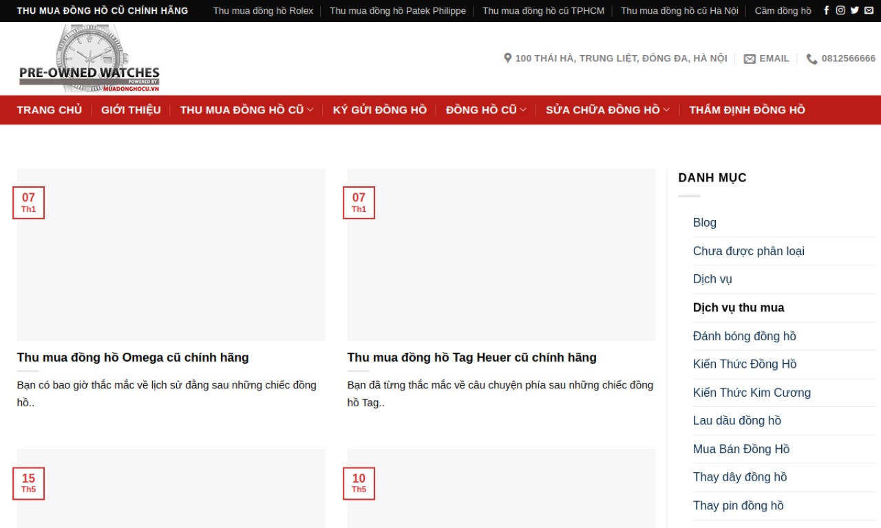The height and width of the screenshot is (528, 881).
Task: Click the Danh Mục sidebar heading
Action: pos(712,177)
